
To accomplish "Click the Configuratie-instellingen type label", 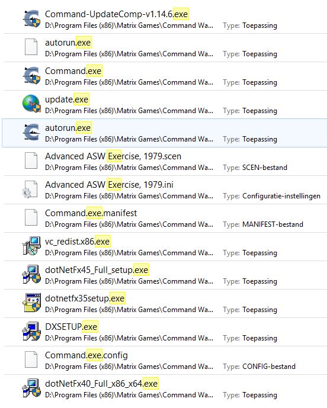I will [281, 195].
